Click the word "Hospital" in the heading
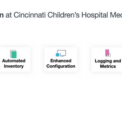Screen dimensions: 122x119 [95, 15]
